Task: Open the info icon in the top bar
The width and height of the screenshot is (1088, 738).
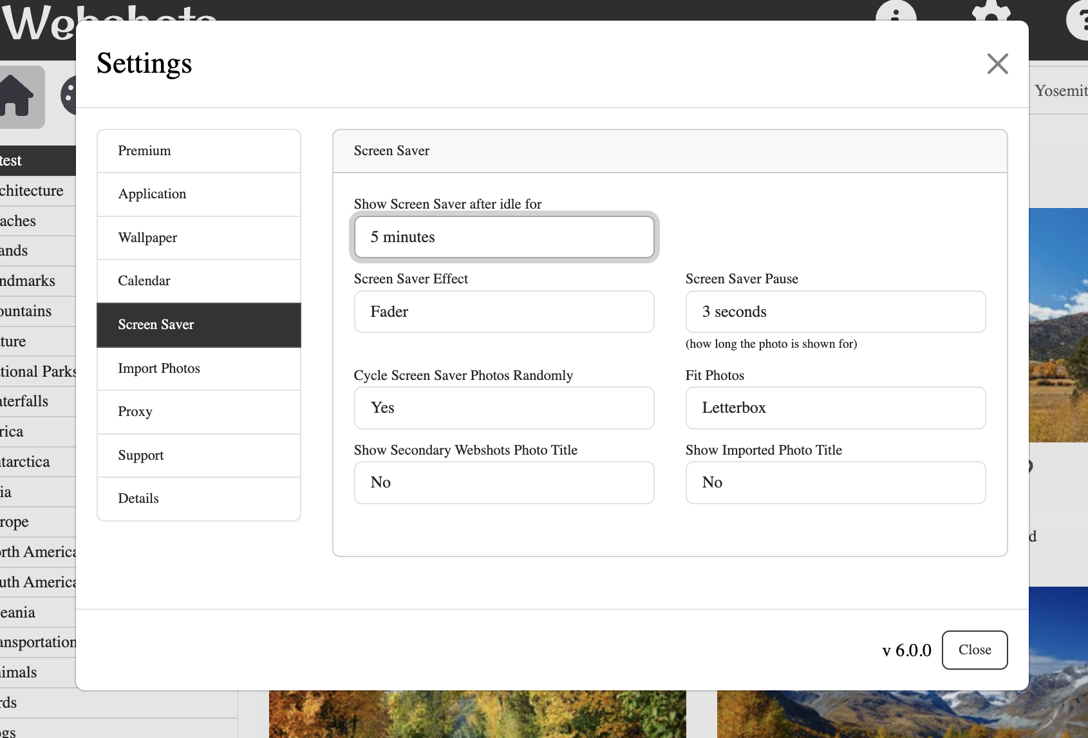Action: (895, 12)
